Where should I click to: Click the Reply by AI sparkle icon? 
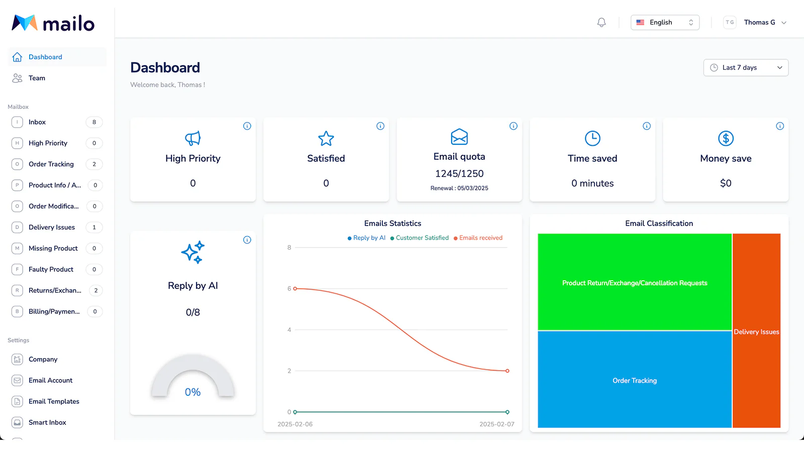(x=193, y=252)
